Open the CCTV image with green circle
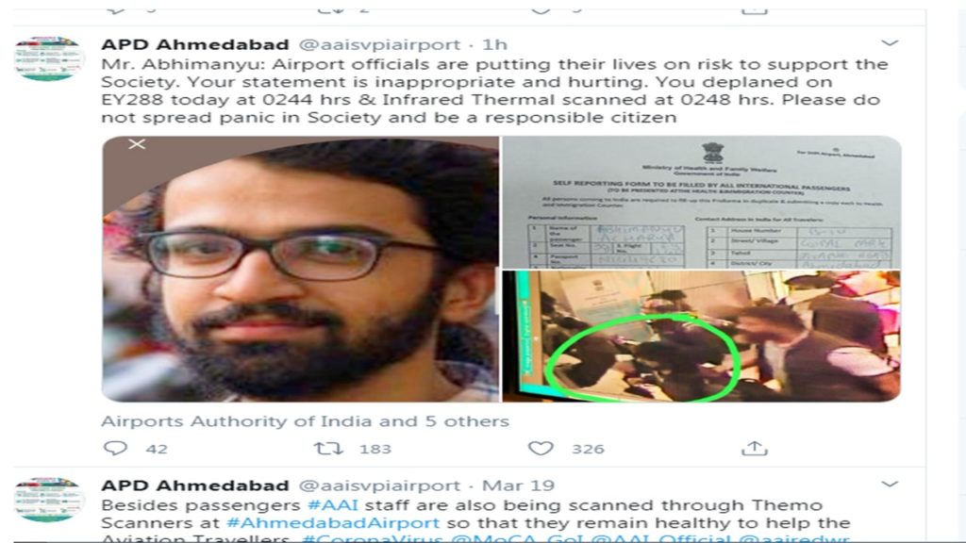 tap(702, 337)
